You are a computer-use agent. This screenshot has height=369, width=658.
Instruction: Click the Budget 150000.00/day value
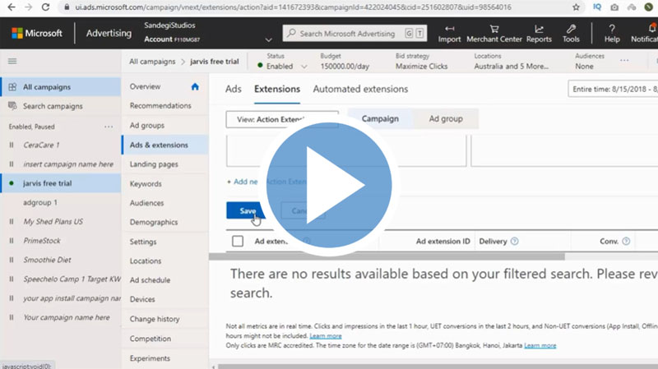click(x=345, y=67)
